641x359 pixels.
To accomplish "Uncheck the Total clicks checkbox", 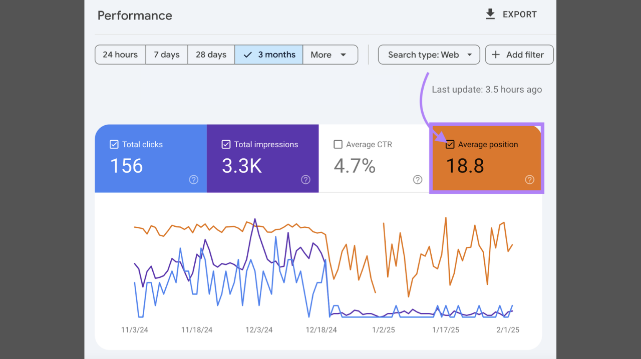I will [x=114, y=144].
